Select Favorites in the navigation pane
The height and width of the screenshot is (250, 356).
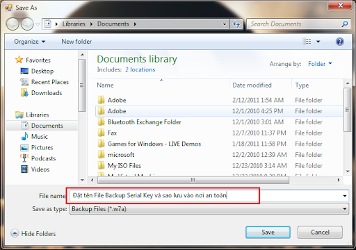point(38,60)
